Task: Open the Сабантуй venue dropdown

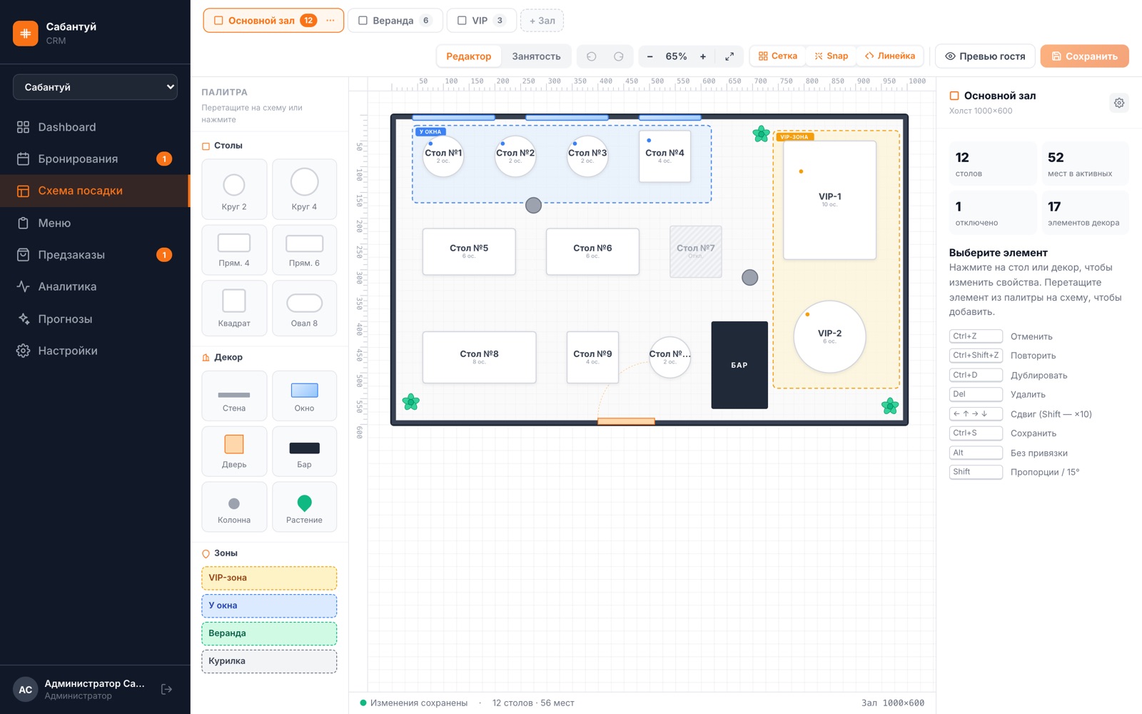Action: tap(95, 87)
